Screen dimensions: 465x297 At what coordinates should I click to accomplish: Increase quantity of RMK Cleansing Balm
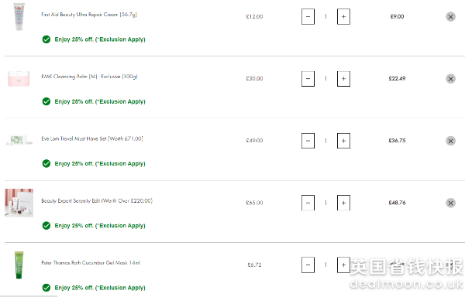coord(343,79)
